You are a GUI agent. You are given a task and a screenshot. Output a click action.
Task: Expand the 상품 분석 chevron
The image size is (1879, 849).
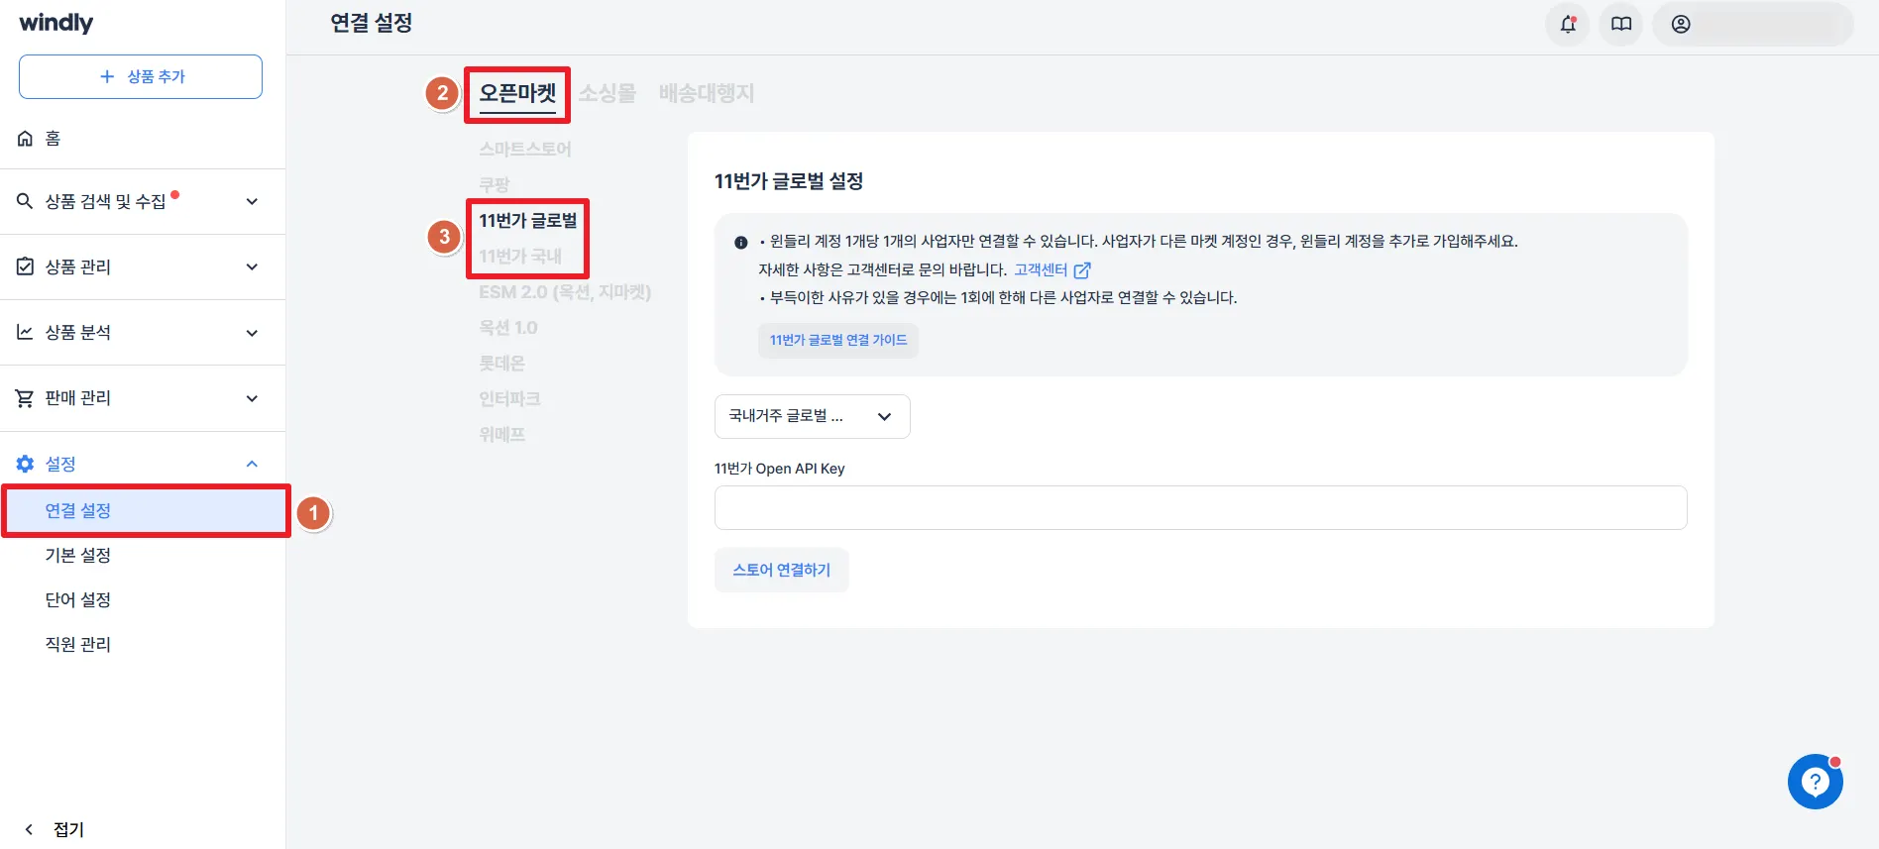[x=252, y=333]
